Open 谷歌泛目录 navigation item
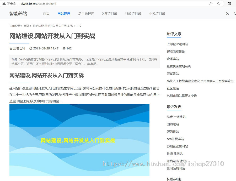The width and height of the screenshot is (236, 181). tap(133, 14)
